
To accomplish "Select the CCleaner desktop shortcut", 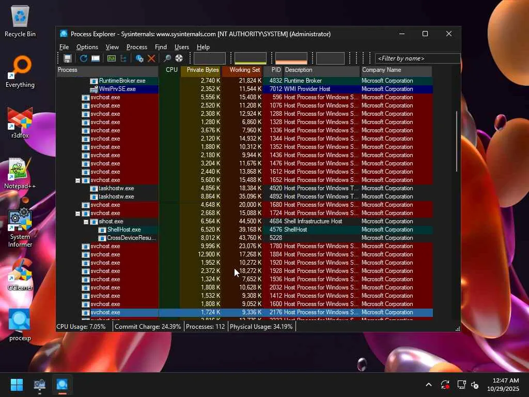I will (x=20, y=274).
